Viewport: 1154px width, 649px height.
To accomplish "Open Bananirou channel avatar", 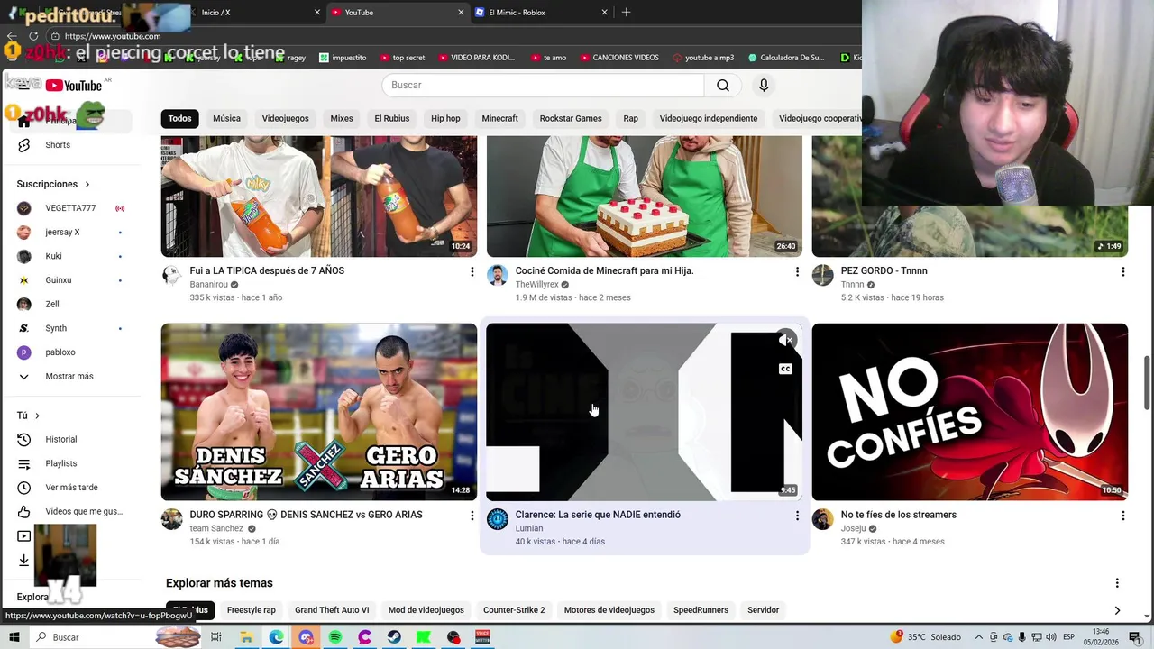I will pyautogui.click(x=171, y=276).
